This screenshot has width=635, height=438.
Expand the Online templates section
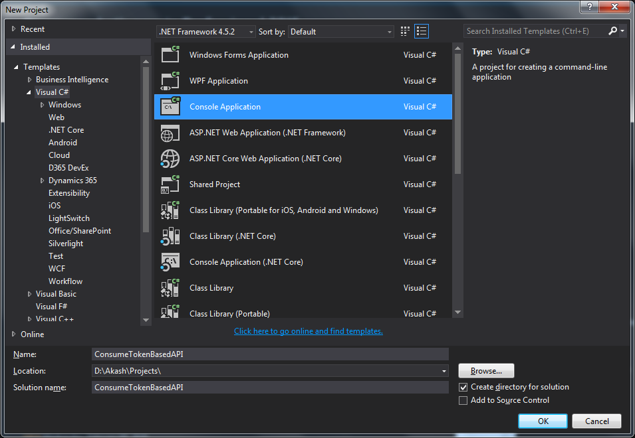tap(15, 334)
